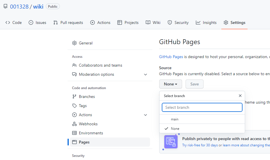Click the Wiki book icon
The height and width of the screenshot is (160, 270).
pyautogui.click(x=148, y=22)
